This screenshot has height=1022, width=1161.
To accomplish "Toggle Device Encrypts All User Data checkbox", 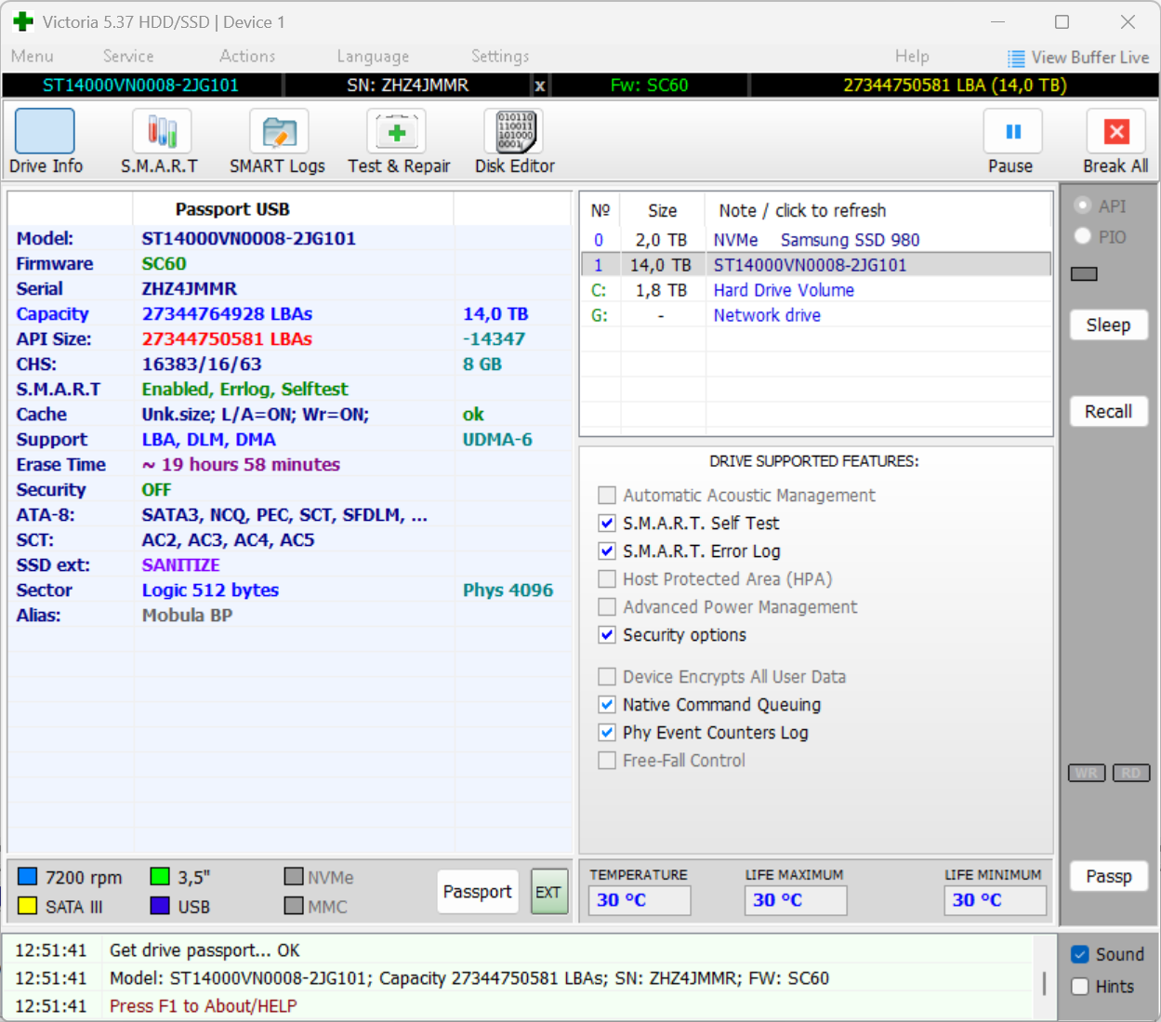I will (x=607, y=676).
